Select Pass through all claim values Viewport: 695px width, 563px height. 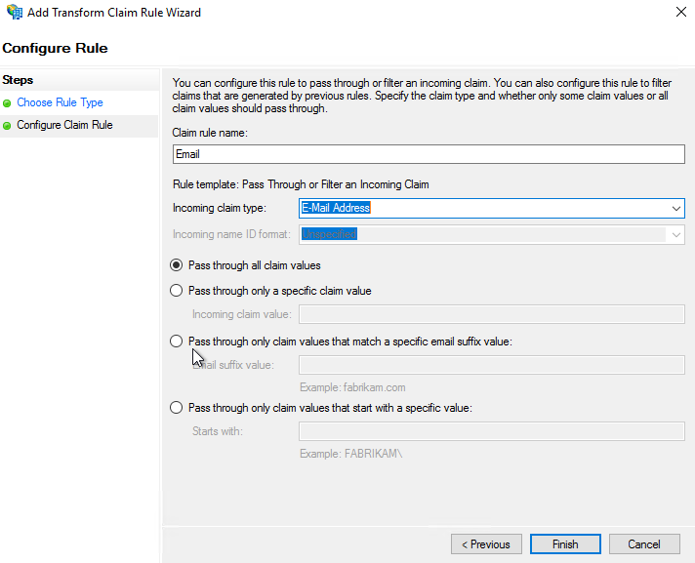[x=177, y=265]
